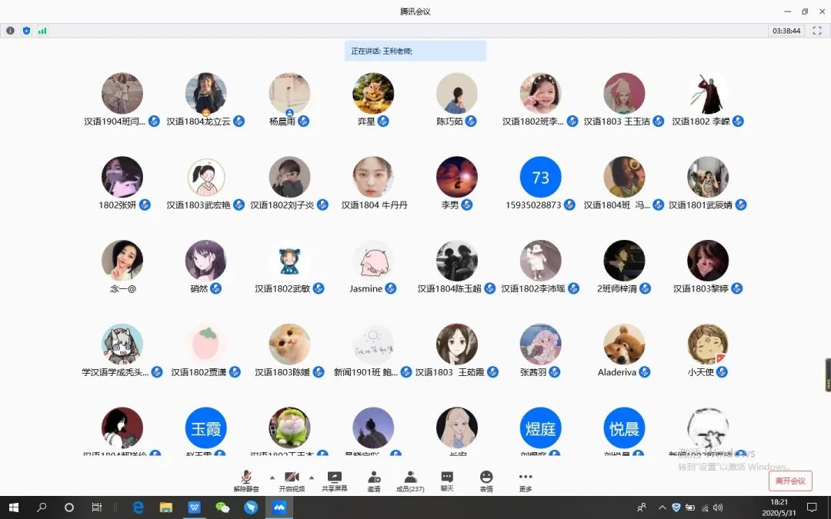Click the Aladeriva participant avatar
Viewport: 831px width, 519px height.
click(x=624, y=344)
